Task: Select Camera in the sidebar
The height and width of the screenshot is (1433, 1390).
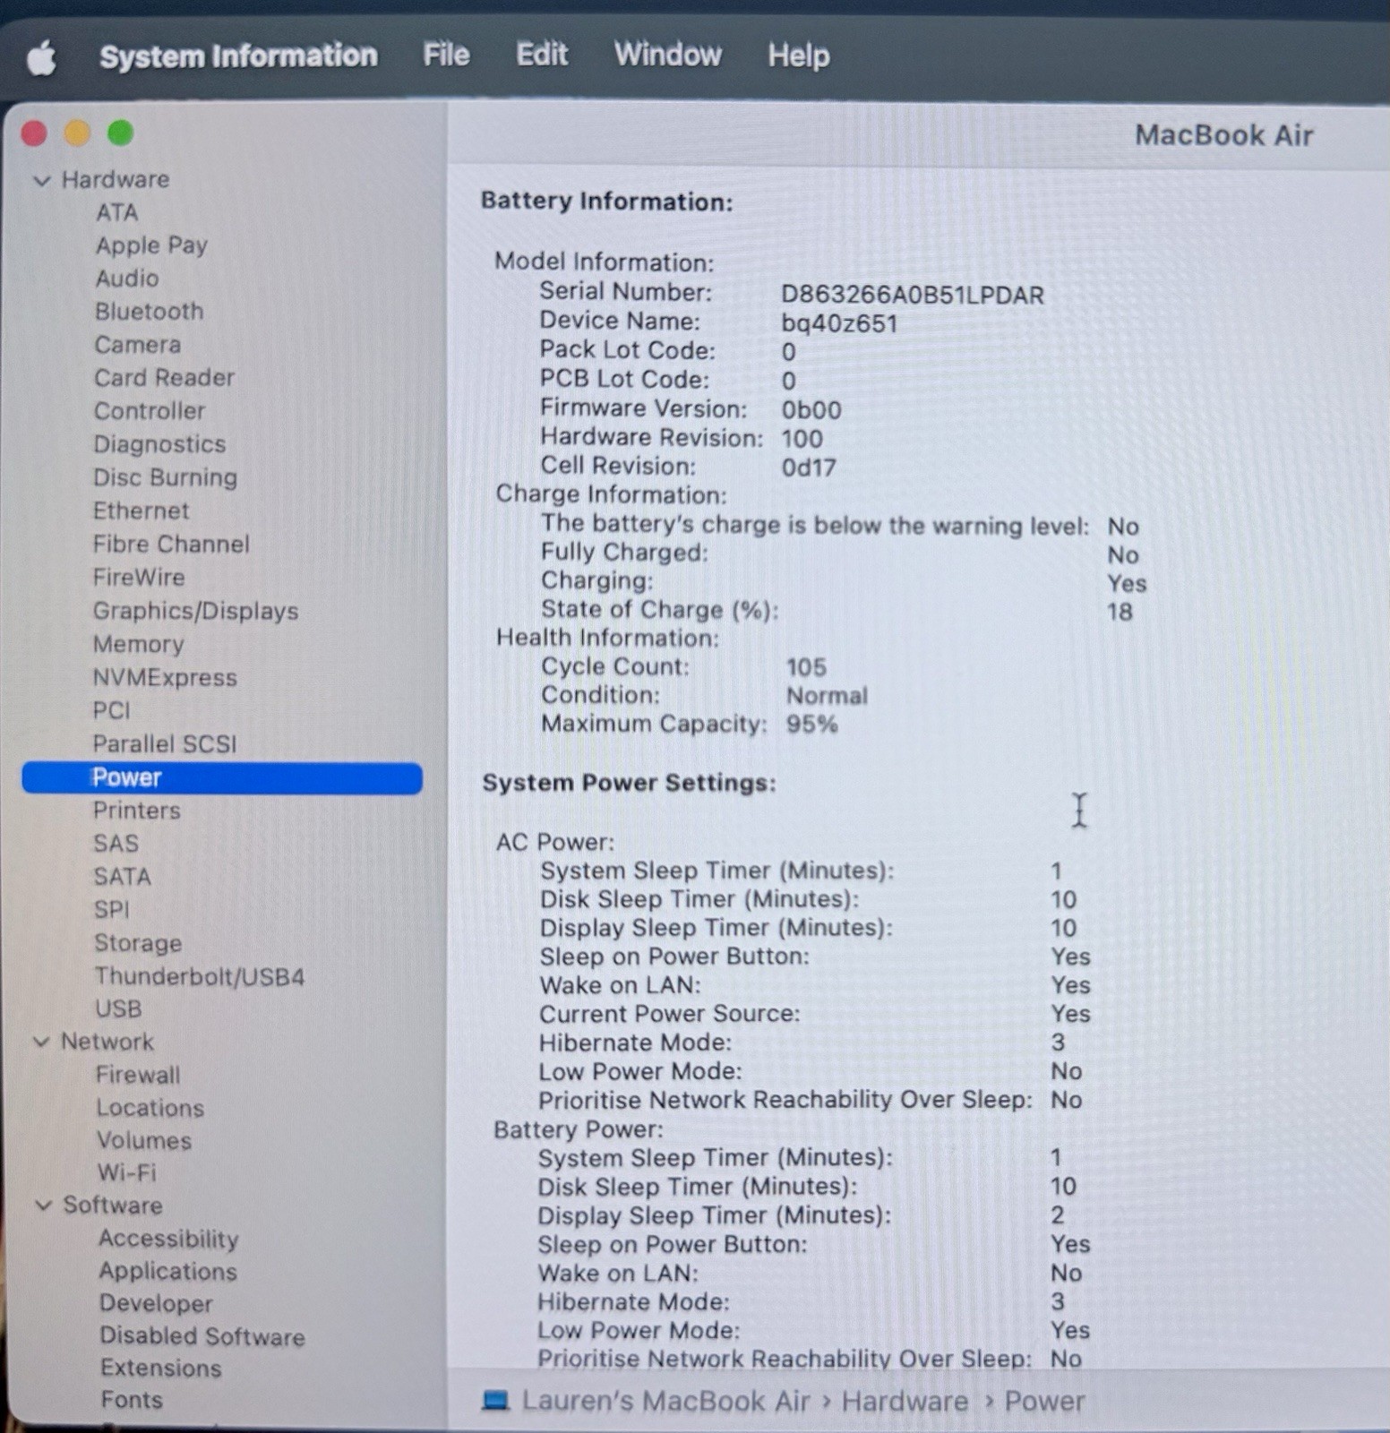Action: pyautogui.click(x=137, y=345)
